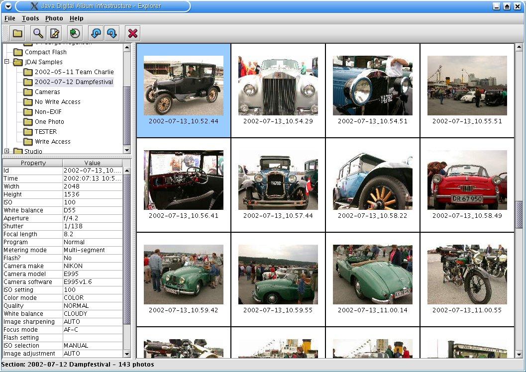Rotate photo clockwise using toolbar icon
This screenshot has height=372, width=526.
(x=111, y=33)
